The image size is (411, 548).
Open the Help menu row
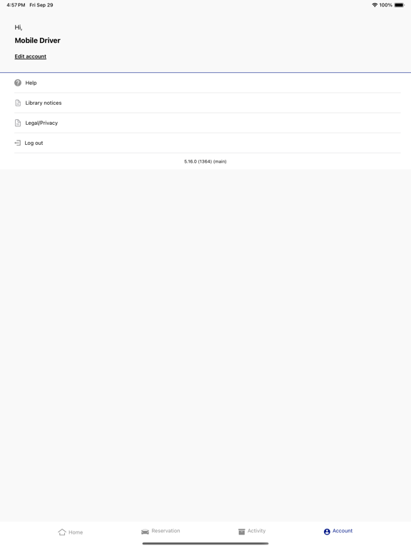[207, 83]
